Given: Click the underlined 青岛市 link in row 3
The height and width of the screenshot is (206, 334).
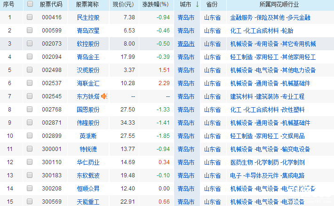Looking at the screenshot, I should click(186, 44).
